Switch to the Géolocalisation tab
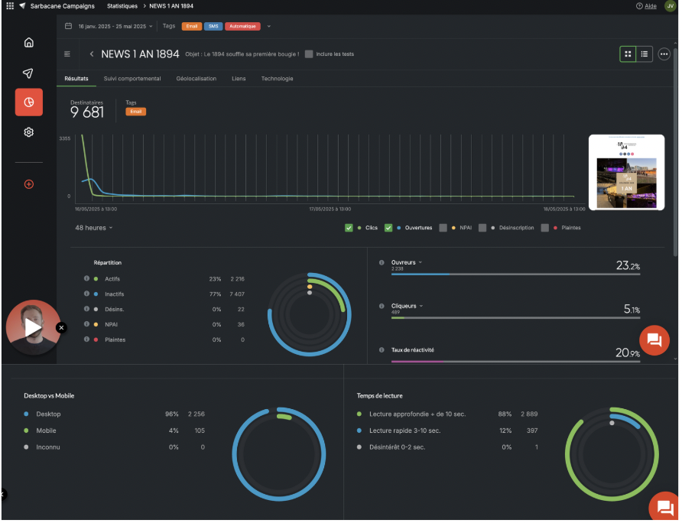 (x=196, y=79)
